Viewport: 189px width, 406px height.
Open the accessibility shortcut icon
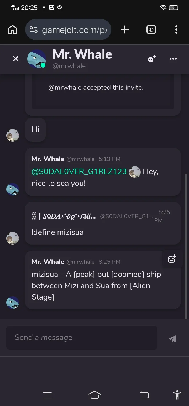[177, 395]
